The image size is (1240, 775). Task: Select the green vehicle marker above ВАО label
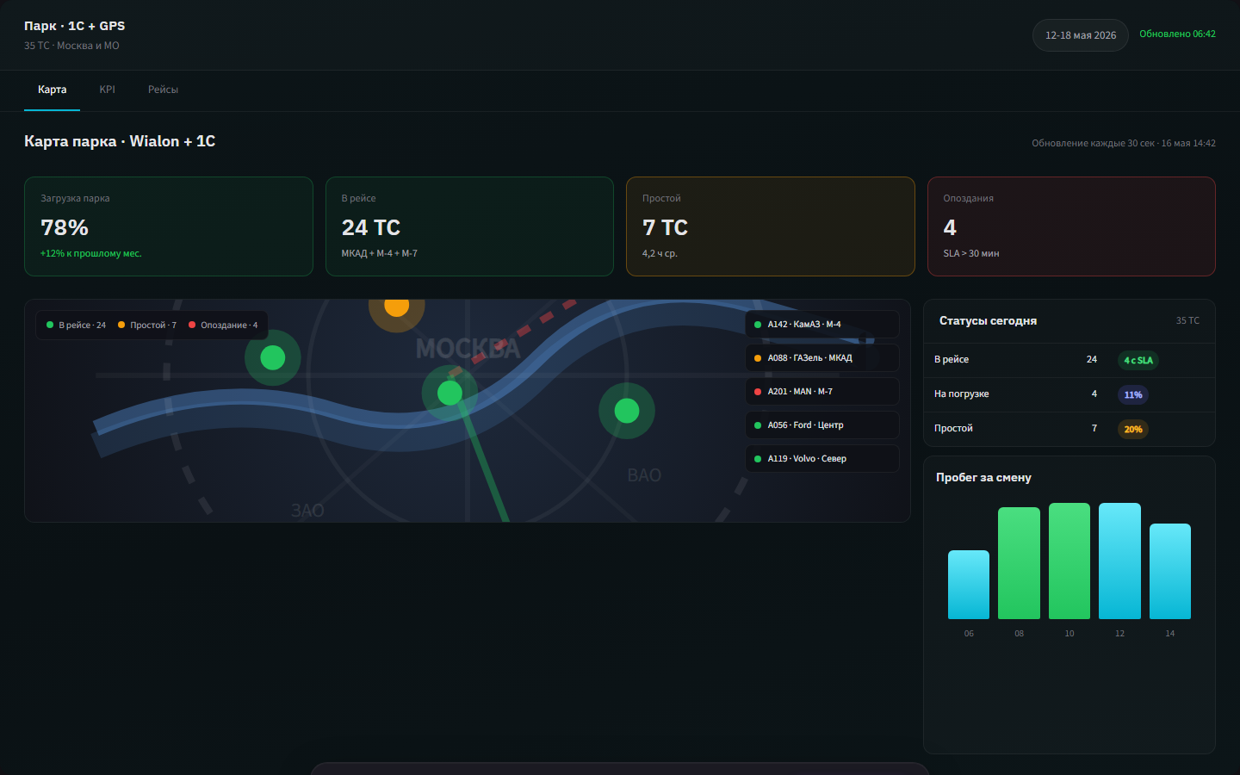click(x=627, y=411)
